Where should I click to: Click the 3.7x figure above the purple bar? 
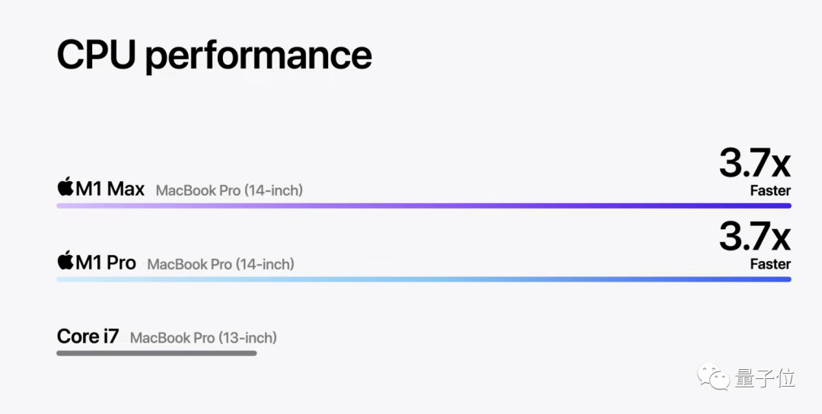tap(754, 164)
